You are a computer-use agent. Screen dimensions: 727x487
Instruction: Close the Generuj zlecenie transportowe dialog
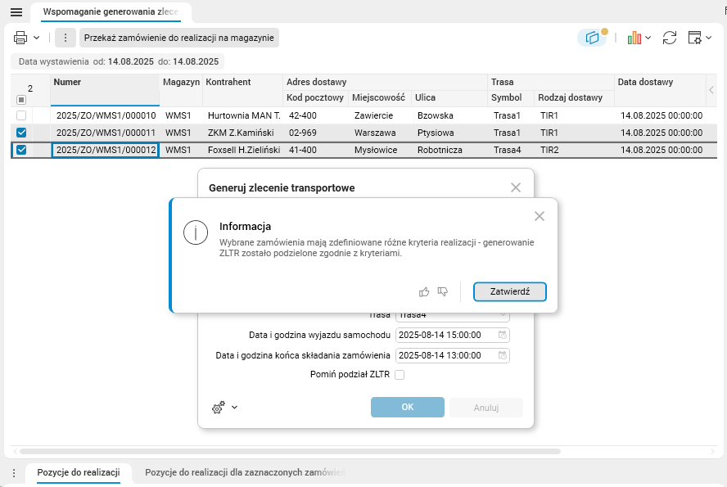516,187
